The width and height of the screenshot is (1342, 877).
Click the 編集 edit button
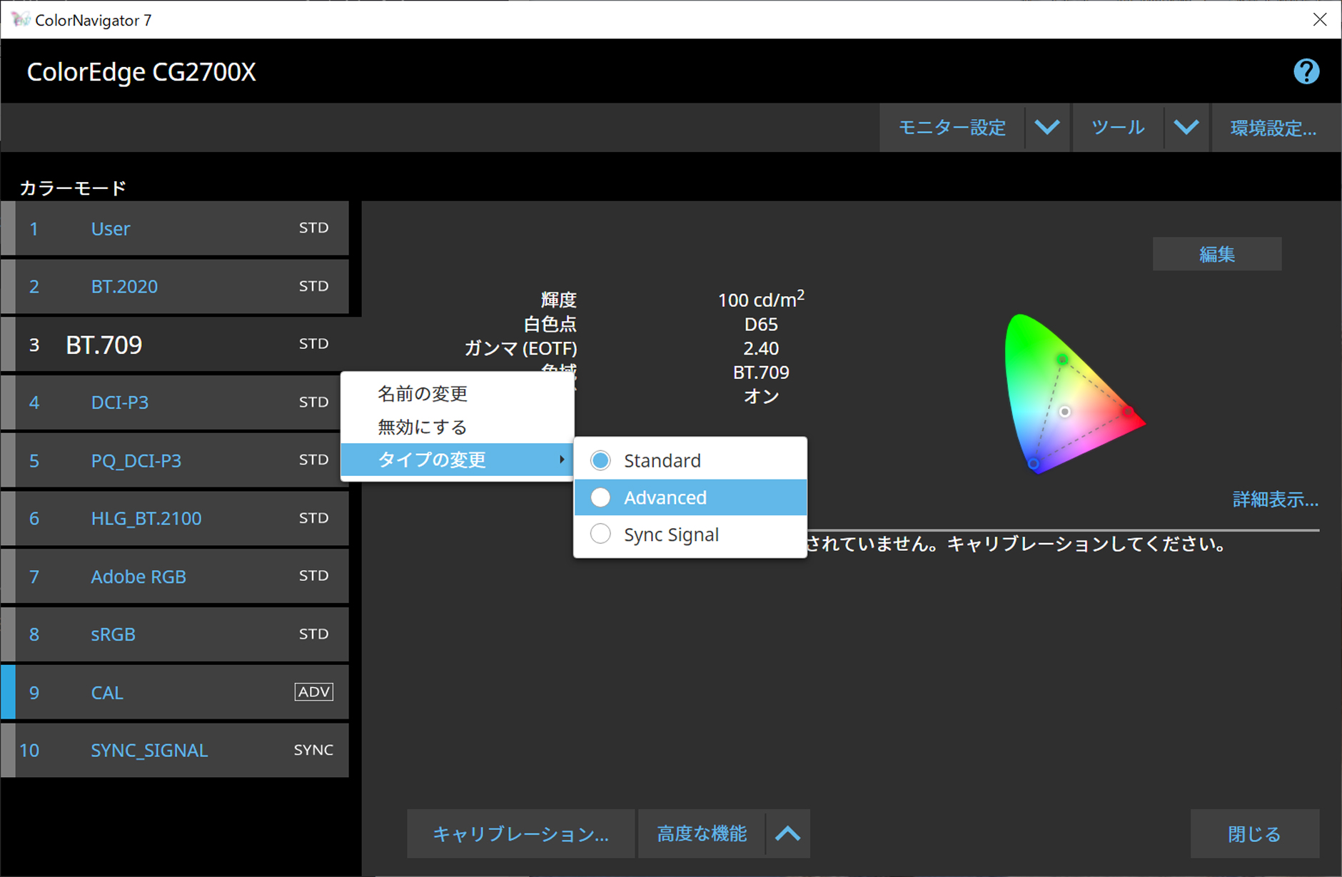[x=1217, y=254]
